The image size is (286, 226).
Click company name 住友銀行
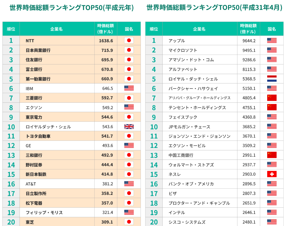34,60
